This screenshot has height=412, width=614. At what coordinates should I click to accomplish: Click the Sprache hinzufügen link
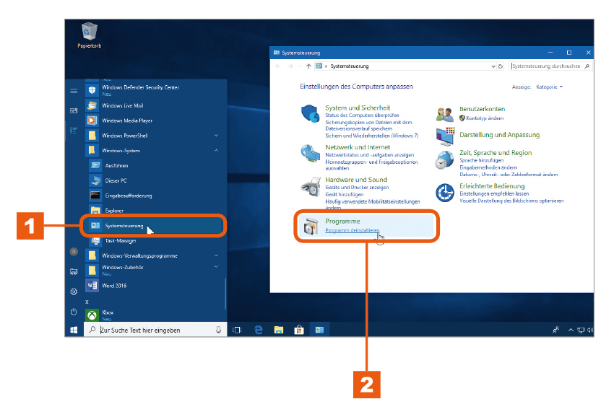click(x=481, y=160)
